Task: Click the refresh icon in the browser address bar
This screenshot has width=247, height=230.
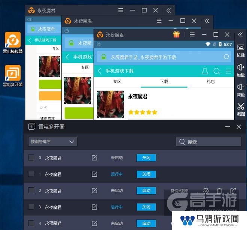Action: (x=226, y=57)
